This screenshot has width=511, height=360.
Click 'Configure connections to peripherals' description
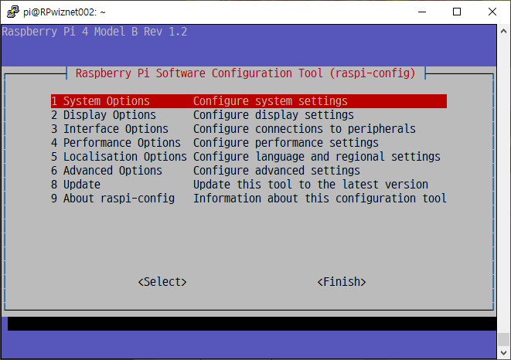[x=305, y=129]
